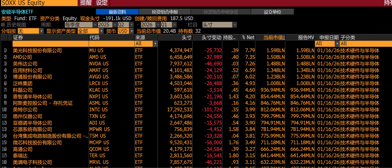Sort by the 代码 column header
The image size is (392, 168).
(112, 37)
